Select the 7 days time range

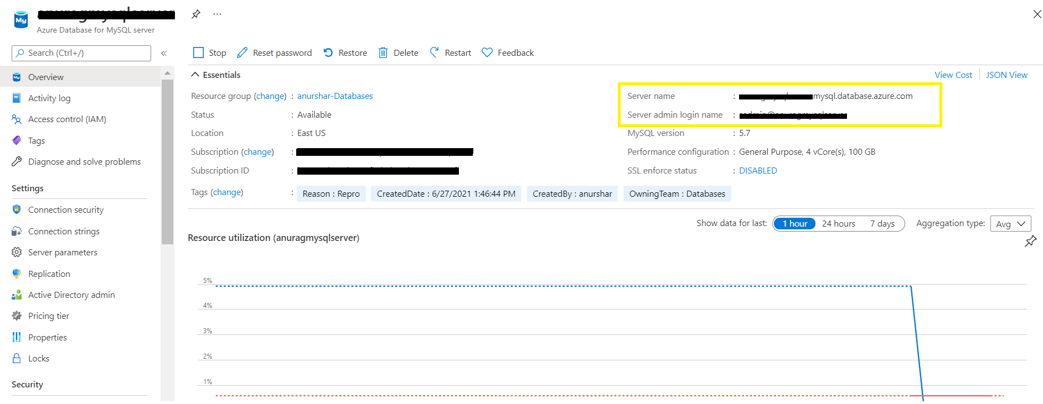click(x=882, y=223)
